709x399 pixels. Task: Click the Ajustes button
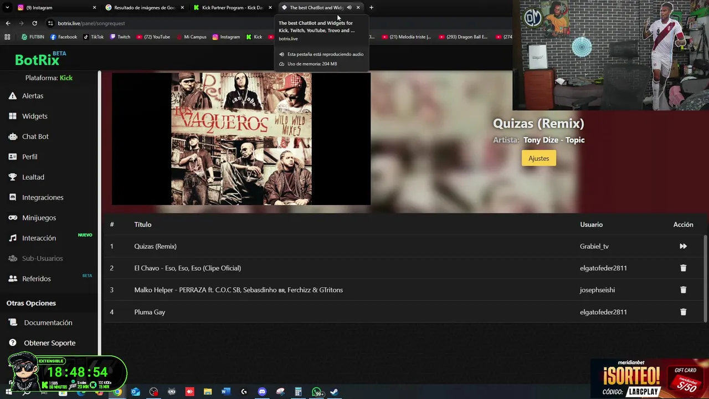538,158
